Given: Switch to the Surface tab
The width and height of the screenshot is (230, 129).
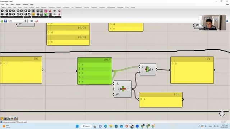Looking at the screenshot, I should pos(32,7).
